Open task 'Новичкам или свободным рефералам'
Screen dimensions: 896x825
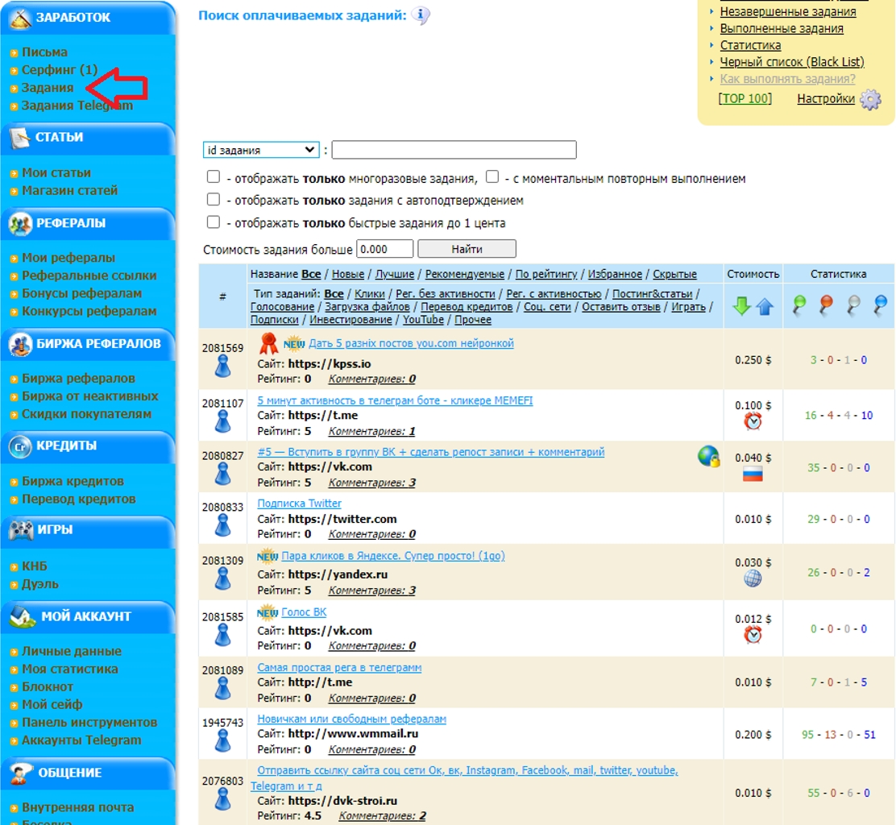pos(352,719)
